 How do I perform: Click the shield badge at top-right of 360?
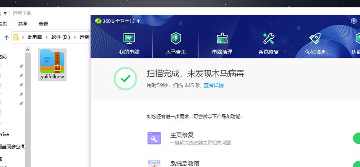coord(353,21)
